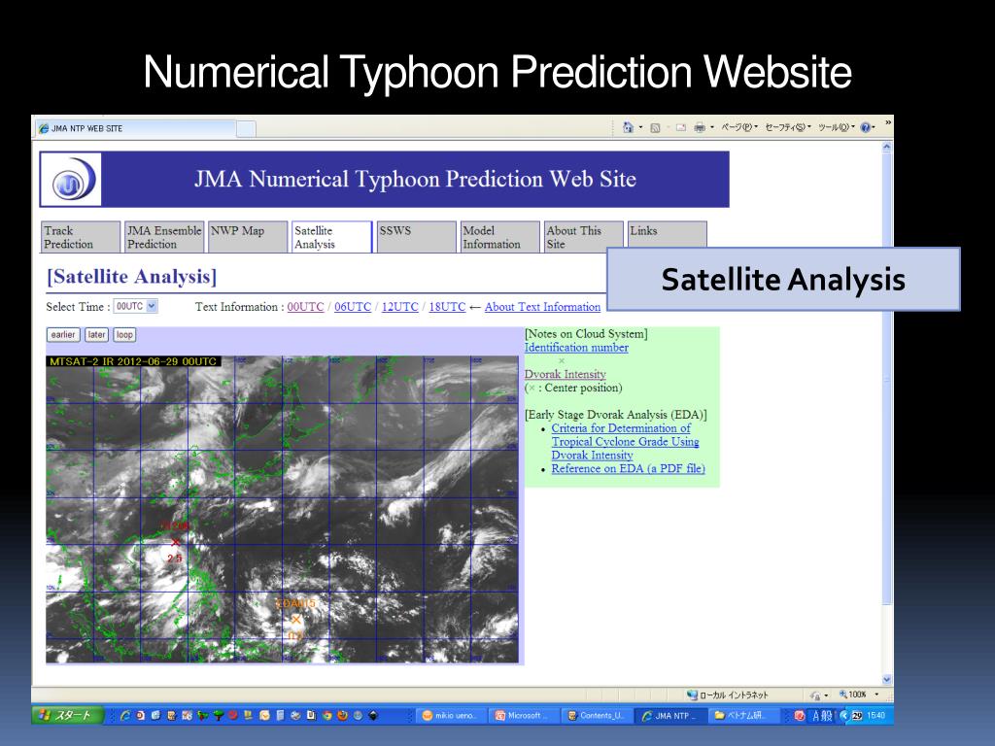
Task: Click the browser Home icon
Action: 628,127
